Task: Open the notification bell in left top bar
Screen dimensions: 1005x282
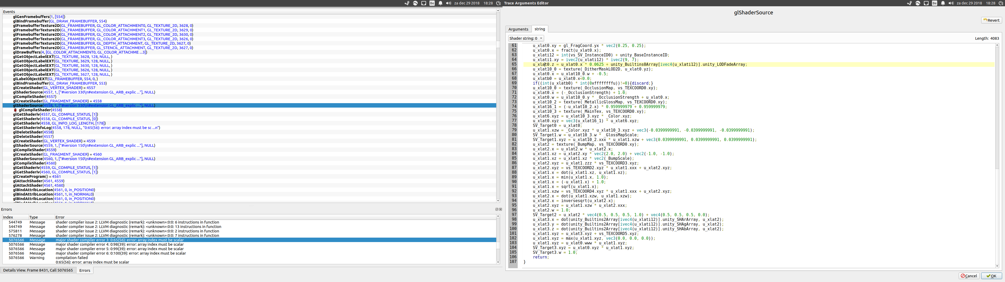Action: pos(440,3)
